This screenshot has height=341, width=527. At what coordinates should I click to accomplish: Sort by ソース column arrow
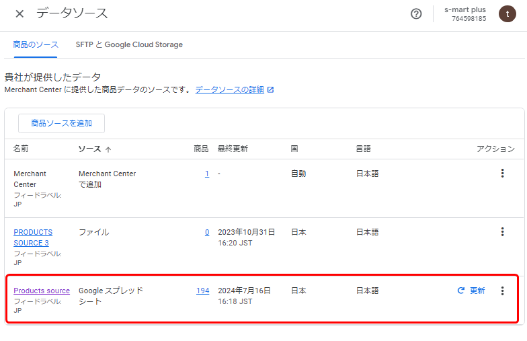pyautogui.click(x=108, y=149)
